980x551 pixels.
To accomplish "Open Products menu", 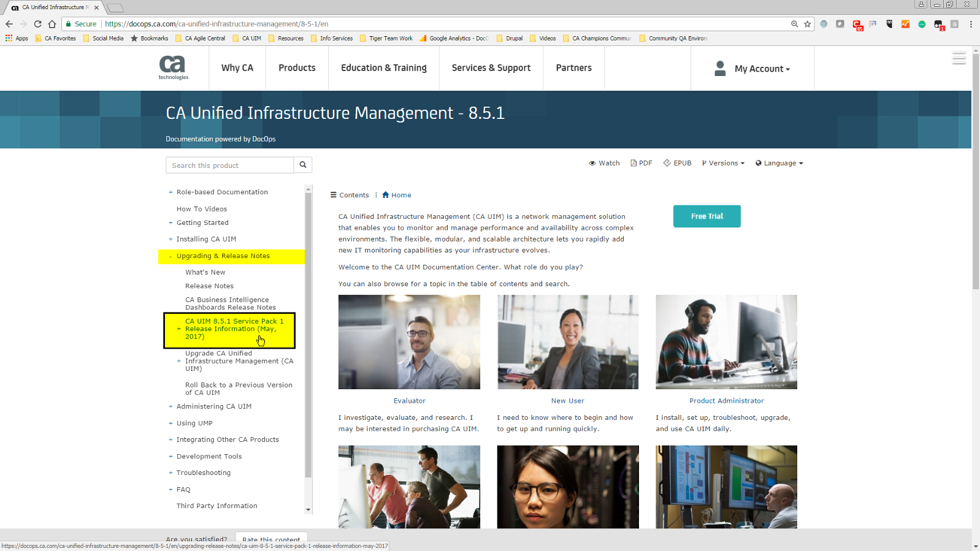I will coord(297,68).
